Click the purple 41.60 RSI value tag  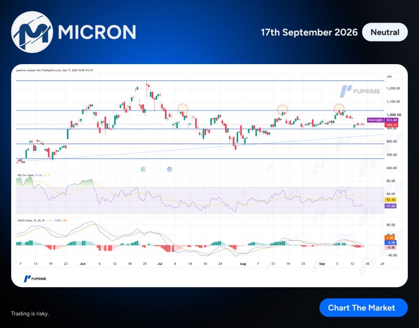click(390, 206)
